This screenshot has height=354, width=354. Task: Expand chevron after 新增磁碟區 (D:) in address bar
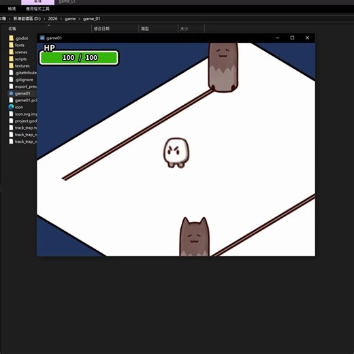click(x=44, y=18)
